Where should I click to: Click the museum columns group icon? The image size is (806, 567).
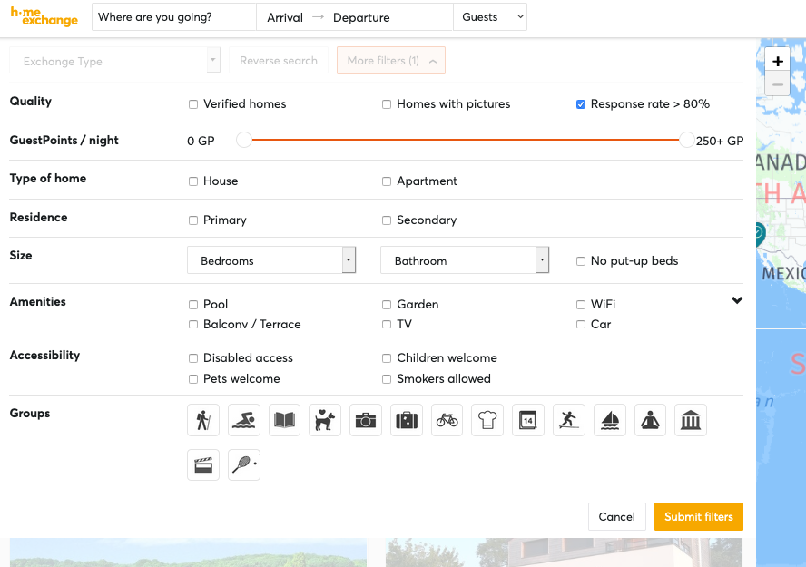pos(691,420)
